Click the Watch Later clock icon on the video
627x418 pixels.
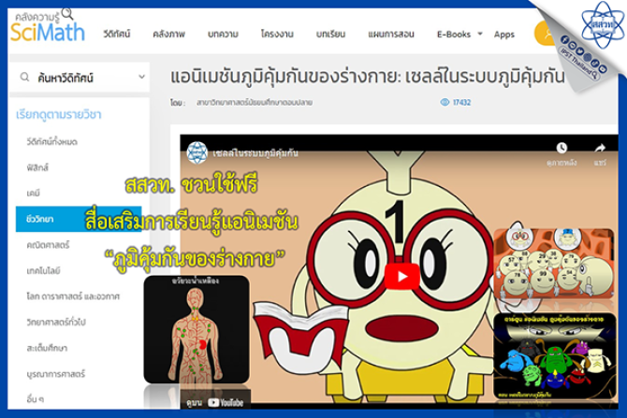point(561,147)
